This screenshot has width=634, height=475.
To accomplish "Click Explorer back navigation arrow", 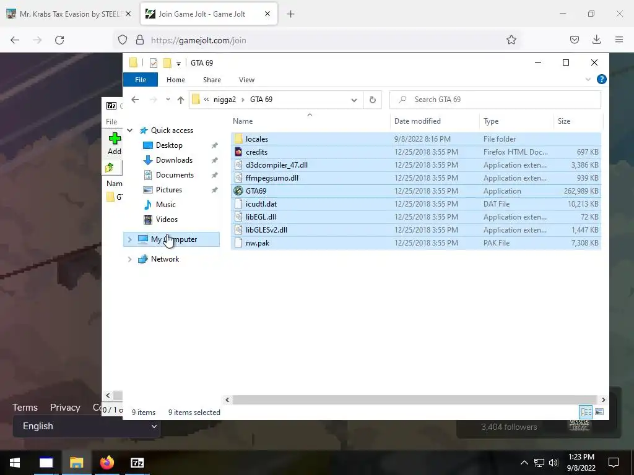I will (x=135, y=100).
